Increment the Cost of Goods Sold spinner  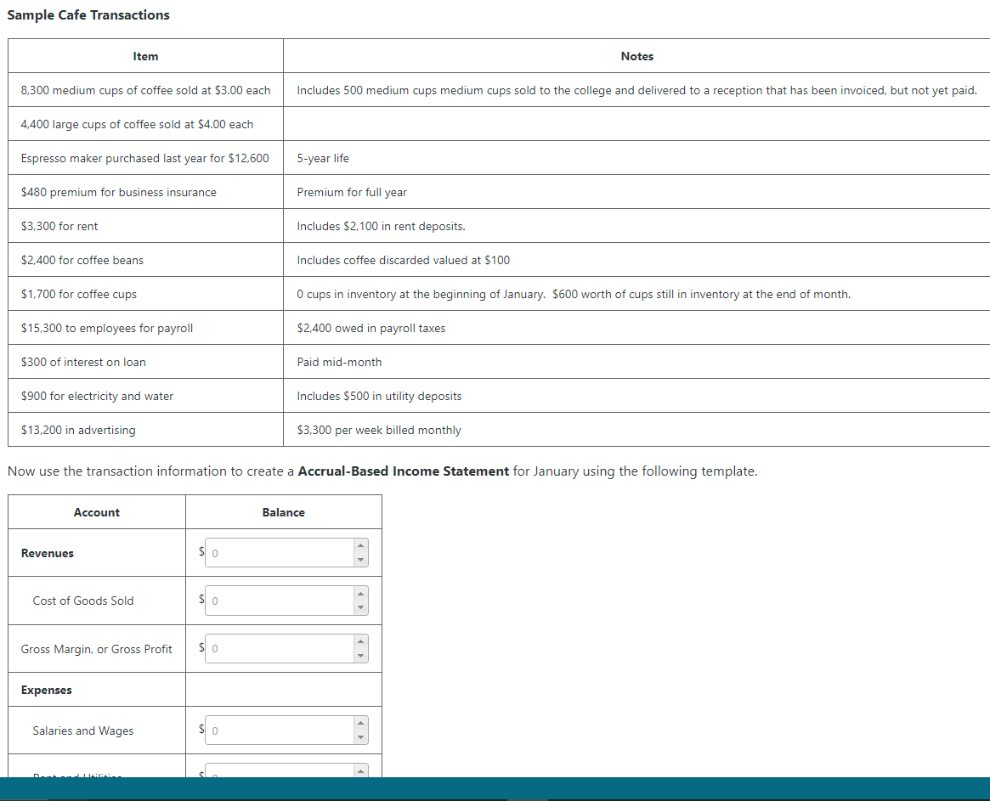click(x=359, y=595)
